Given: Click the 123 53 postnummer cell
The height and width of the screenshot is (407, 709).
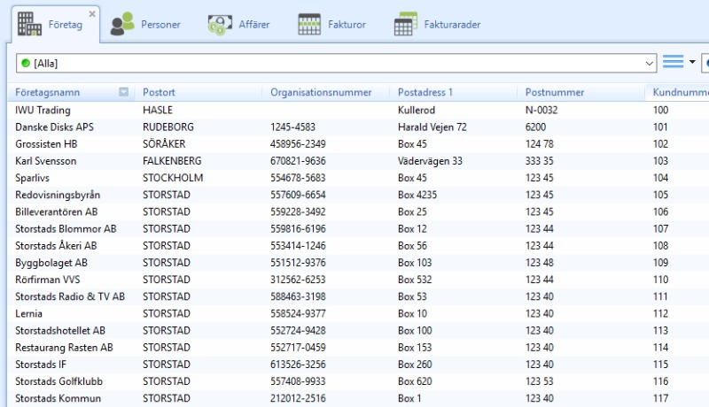Looking at the screenshot, I should click(540, 381).
